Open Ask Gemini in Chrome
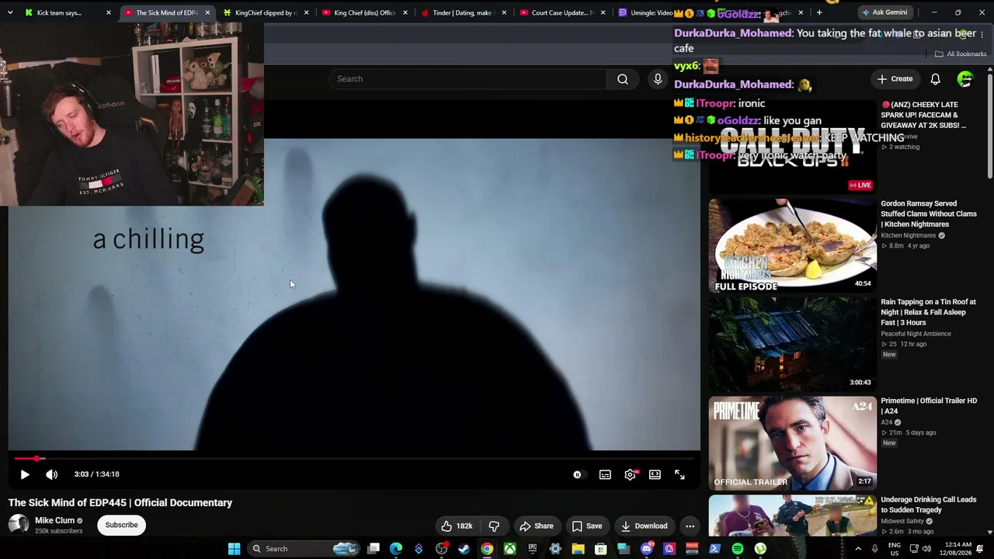The width and height of the screenshot is (994, 559). pos(884,12)
